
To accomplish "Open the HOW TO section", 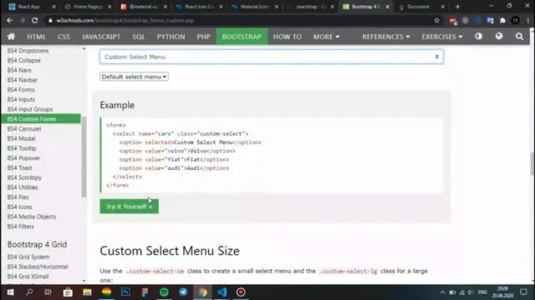I will 288,37.
